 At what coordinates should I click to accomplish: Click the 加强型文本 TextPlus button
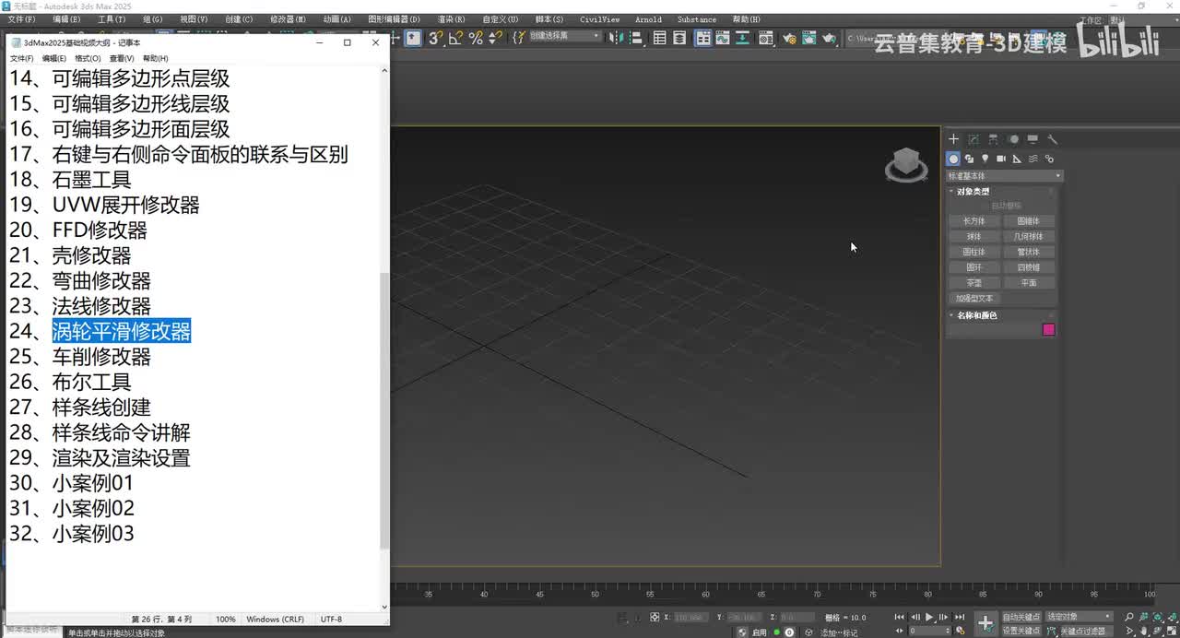coord(974,299)
